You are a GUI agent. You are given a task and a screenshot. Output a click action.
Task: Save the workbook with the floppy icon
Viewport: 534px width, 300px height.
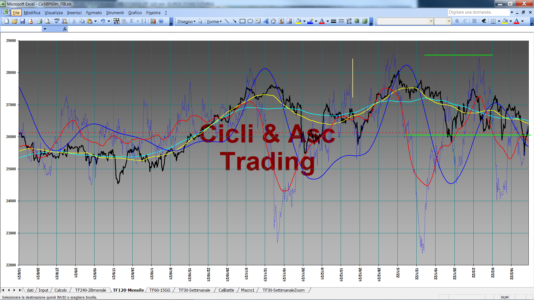(x=23, y=21)
